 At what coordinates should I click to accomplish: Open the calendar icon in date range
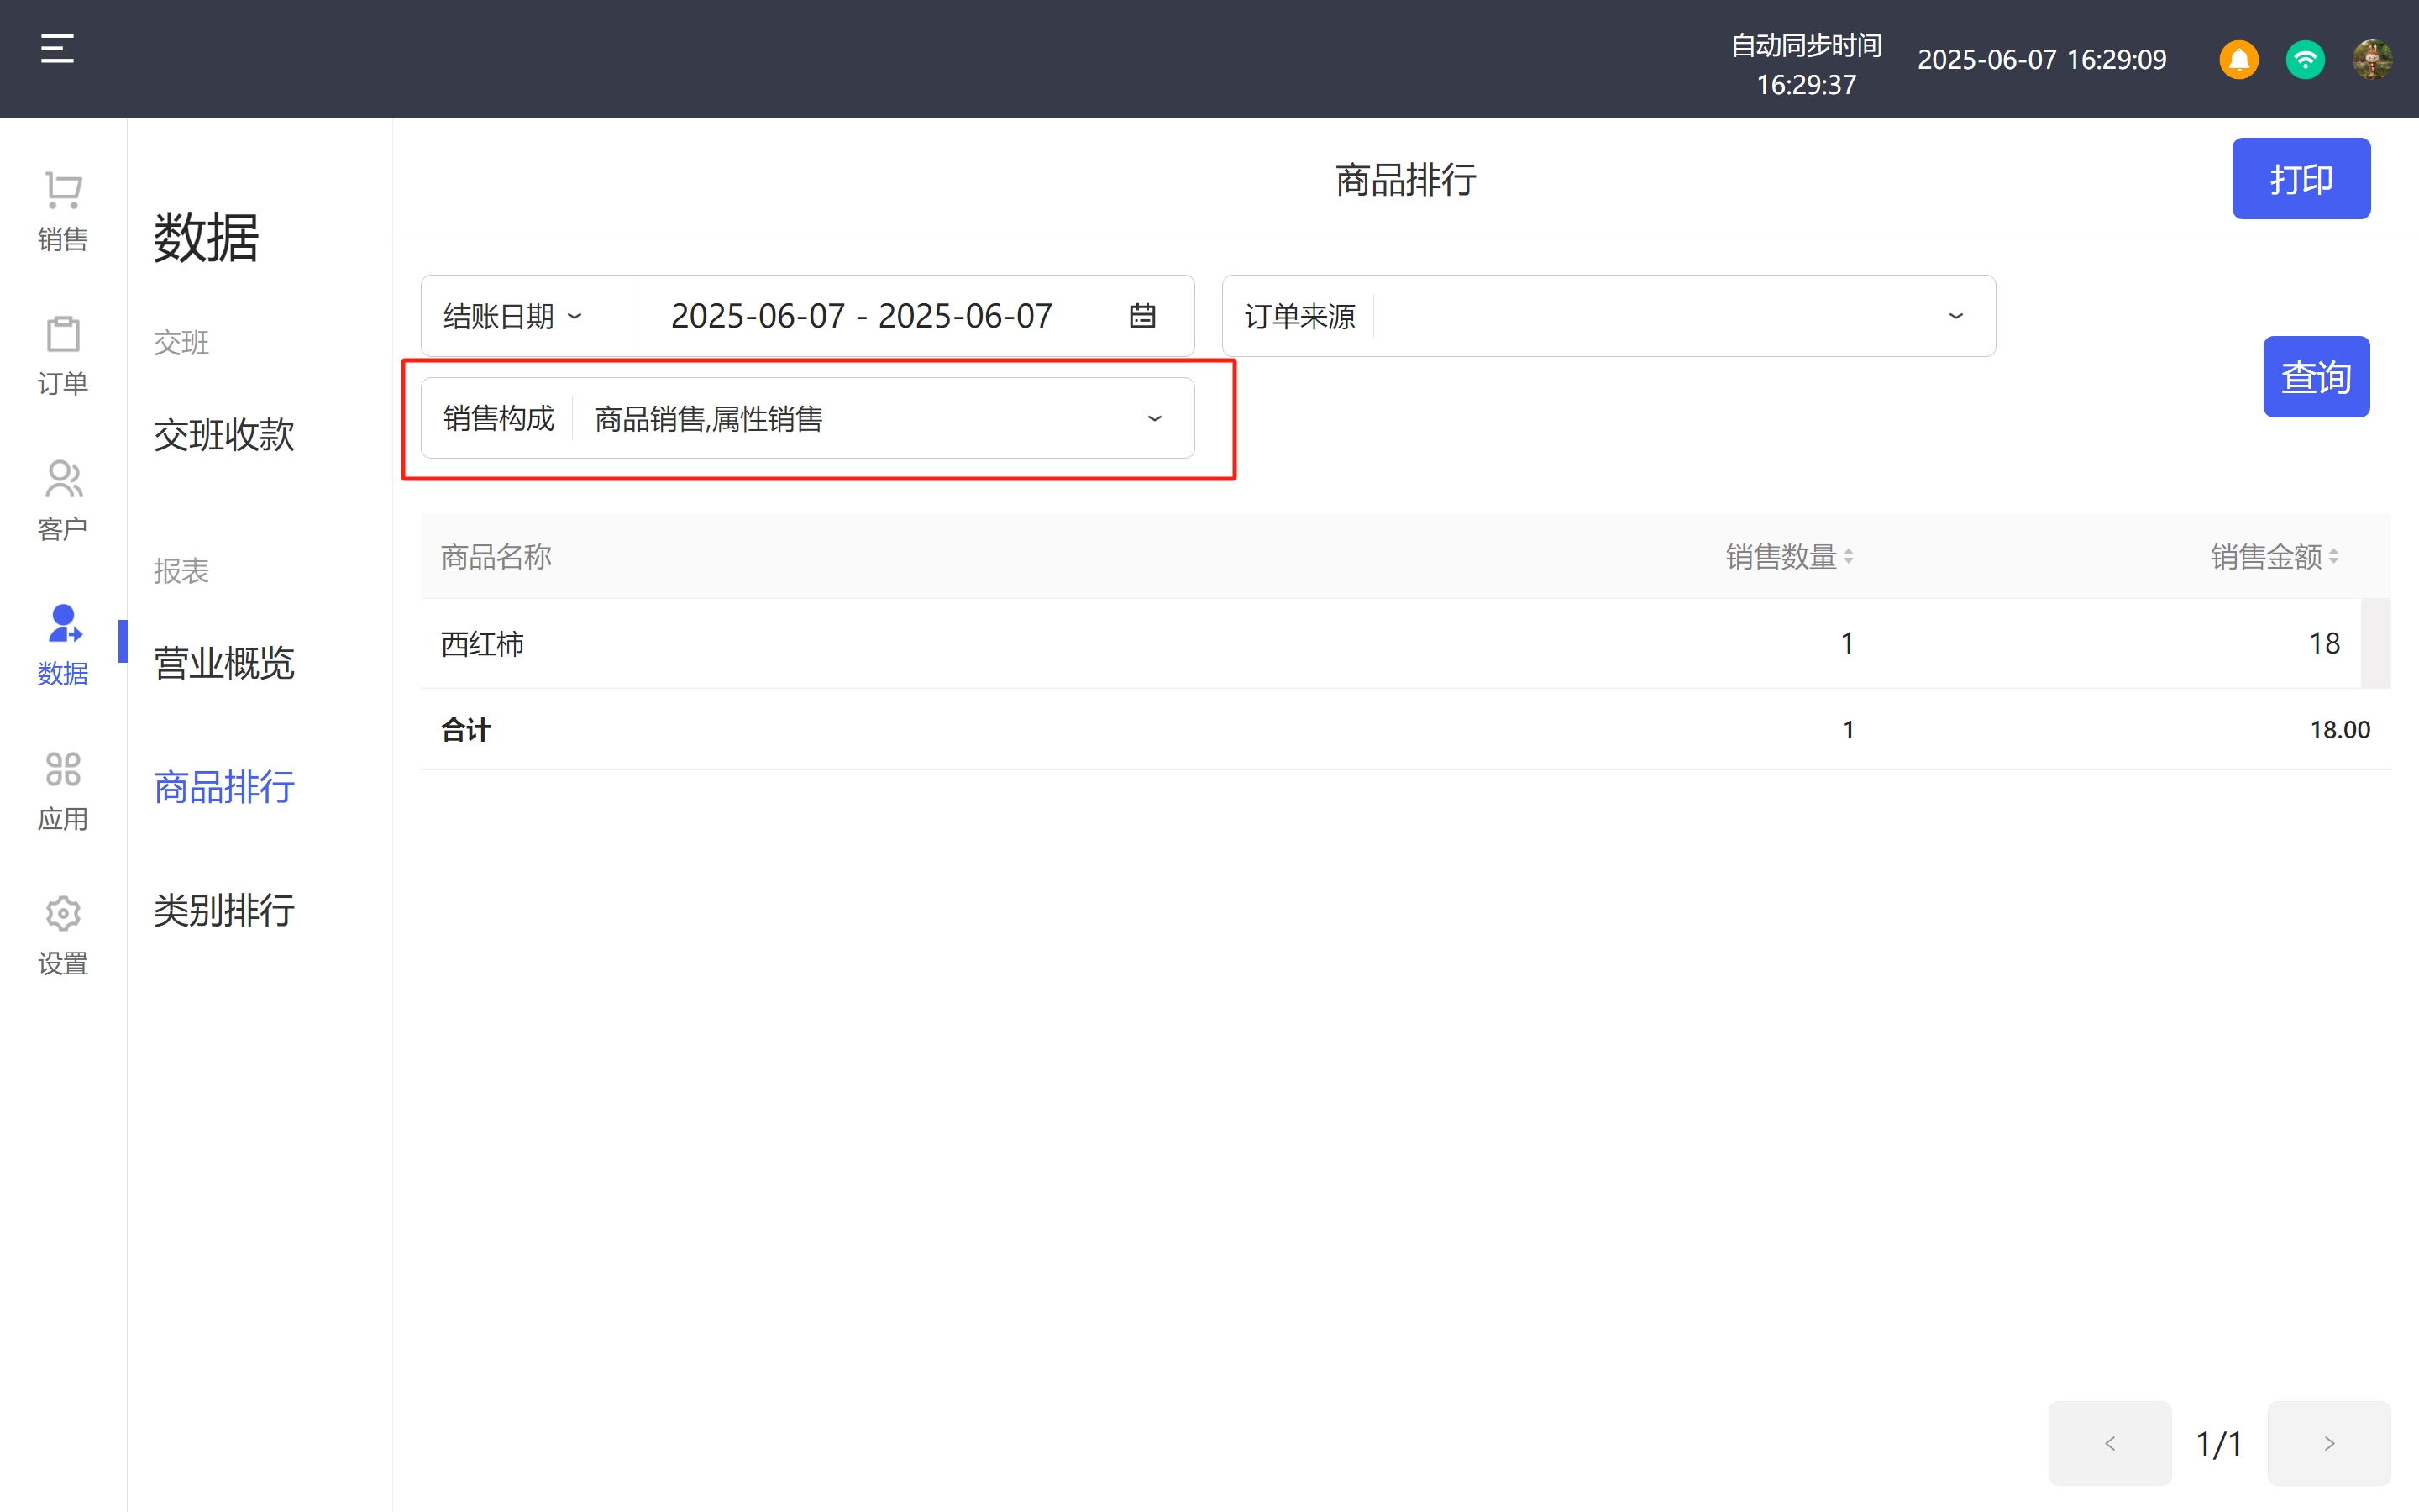(1142, 316)
